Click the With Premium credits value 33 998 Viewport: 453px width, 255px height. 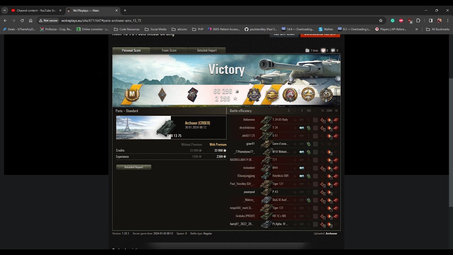(220, 151)
